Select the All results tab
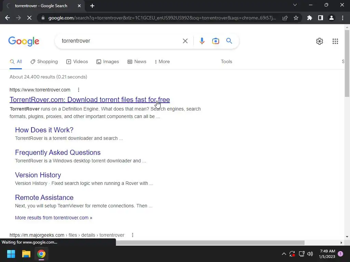Image resolution: width=350 pixels, height=262 pixels. (16, 62)
